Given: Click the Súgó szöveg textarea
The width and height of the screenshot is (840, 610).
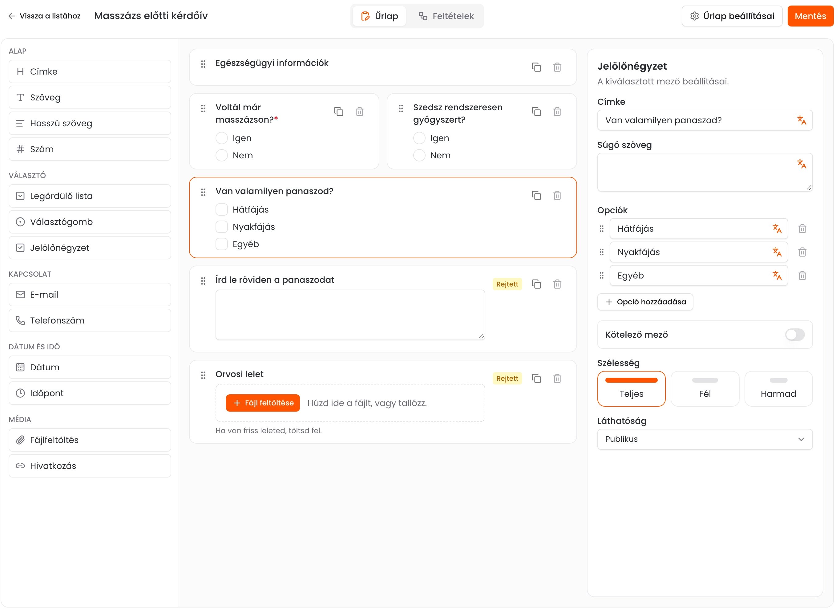Looking at the screenshot, I should click(x=705, y=172).
